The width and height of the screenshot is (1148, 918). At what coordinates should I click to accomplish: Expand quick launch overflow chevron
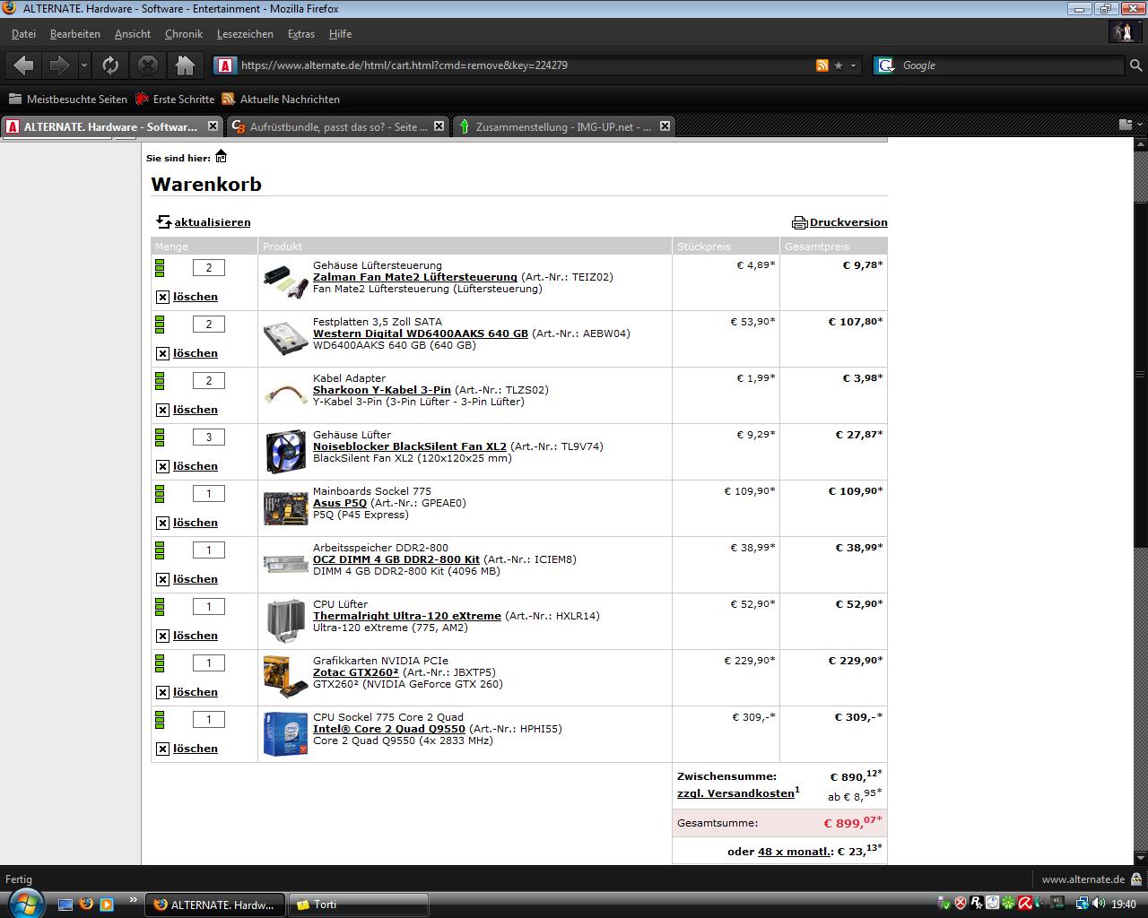[134, 899]
